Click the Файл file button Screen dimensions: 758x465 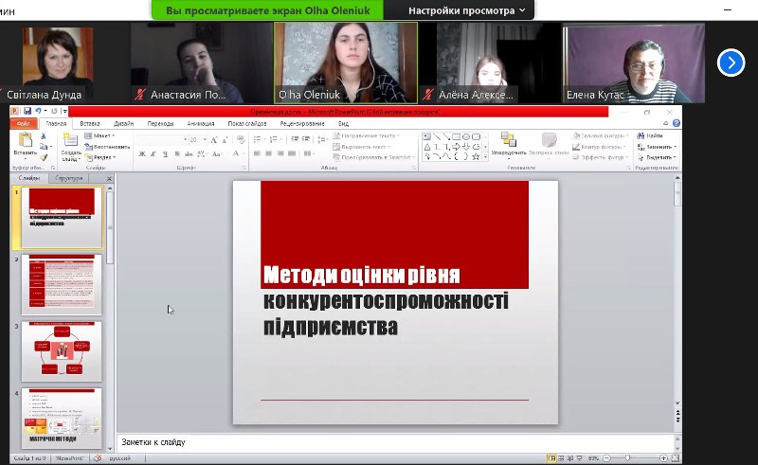[24, 123]
